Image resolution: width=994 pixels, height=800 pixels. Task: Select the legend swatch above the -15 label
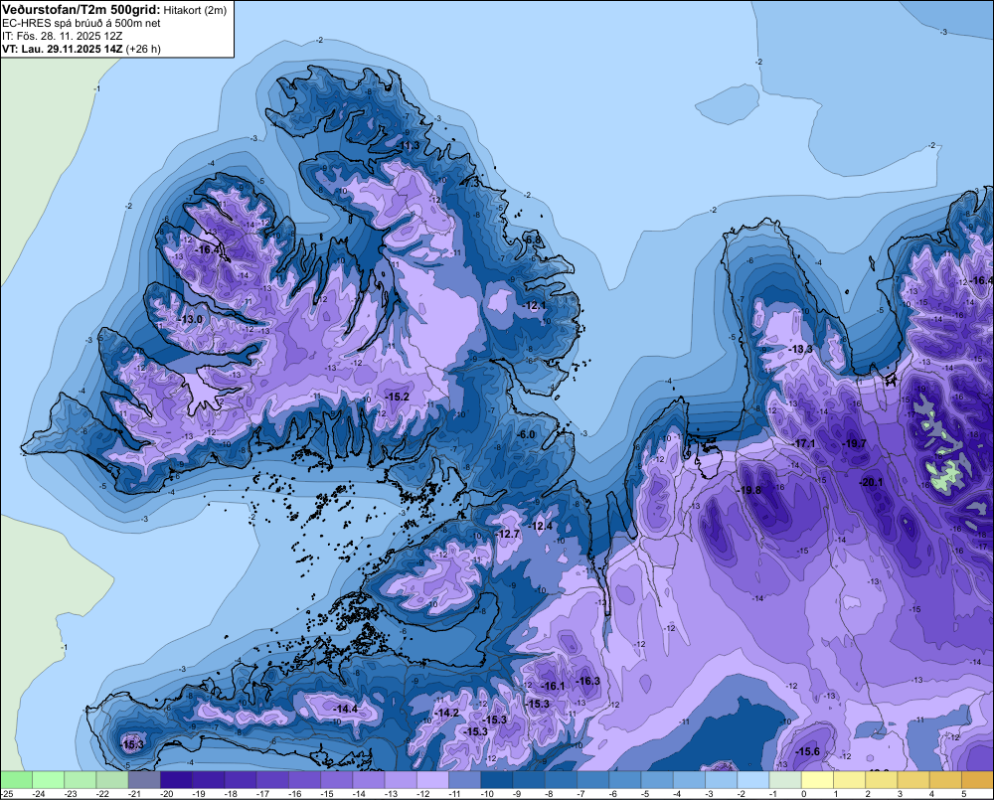coord(337,779)
